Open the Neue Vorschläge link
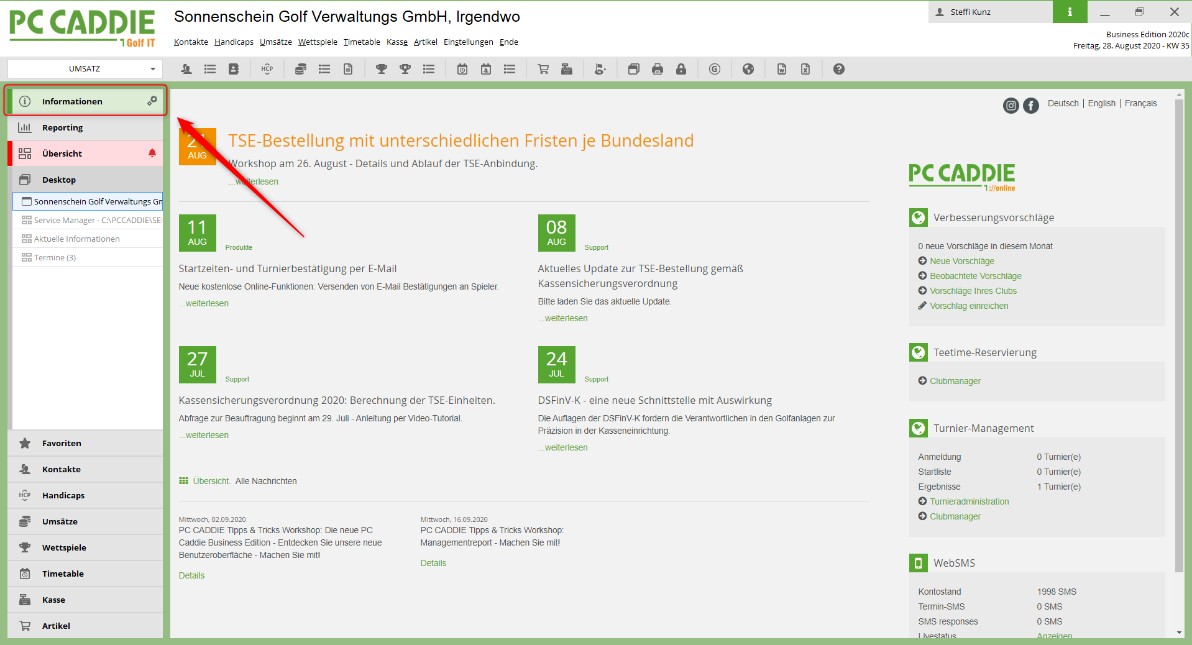Viewport: 1192px width, 645px height. [961, 261]
